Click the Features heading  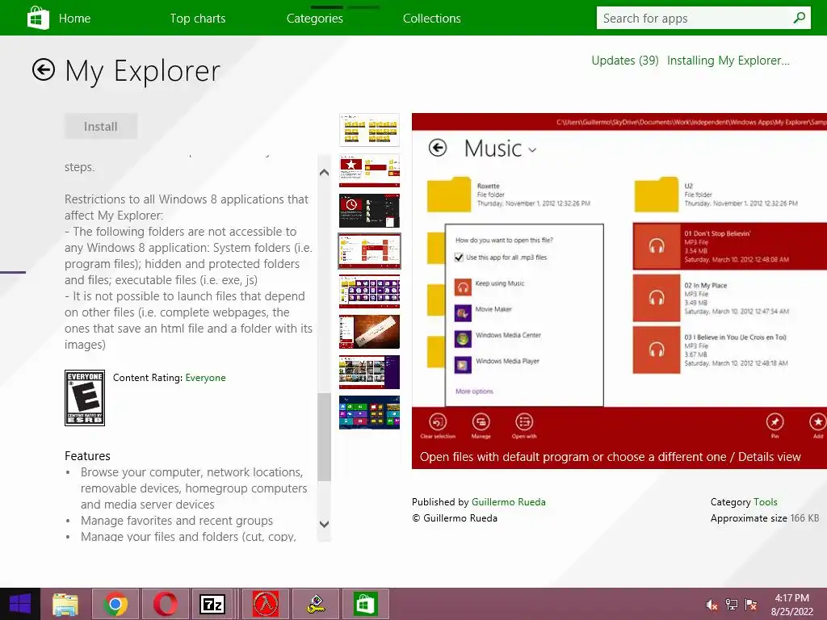87,456
